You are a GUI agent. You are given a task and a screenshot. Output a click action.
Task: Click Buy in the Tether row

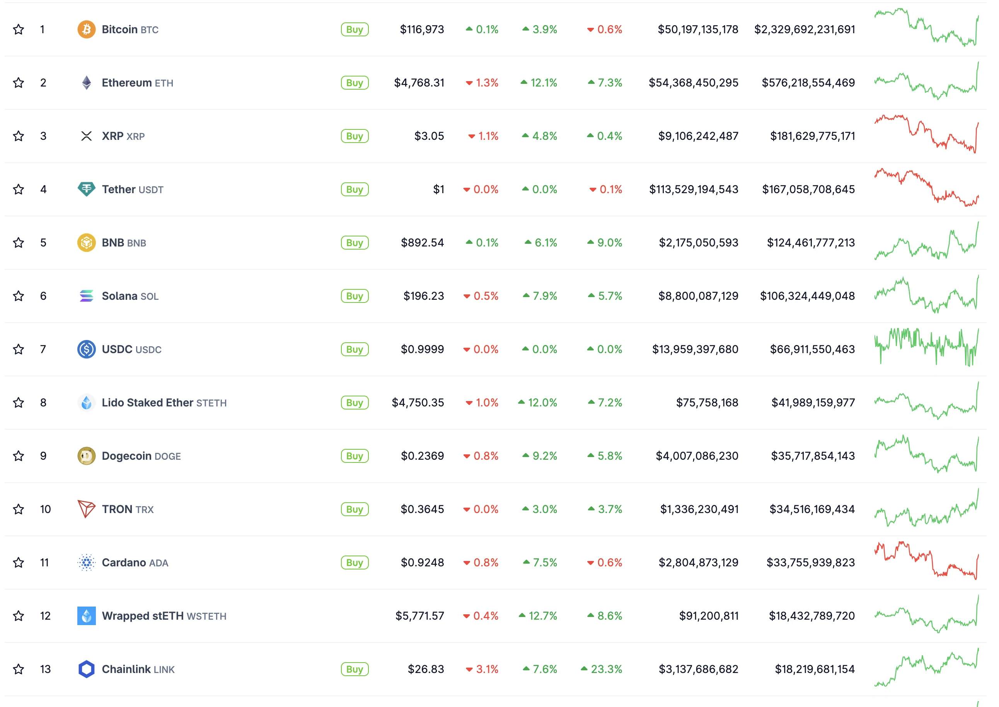(355, 189)
